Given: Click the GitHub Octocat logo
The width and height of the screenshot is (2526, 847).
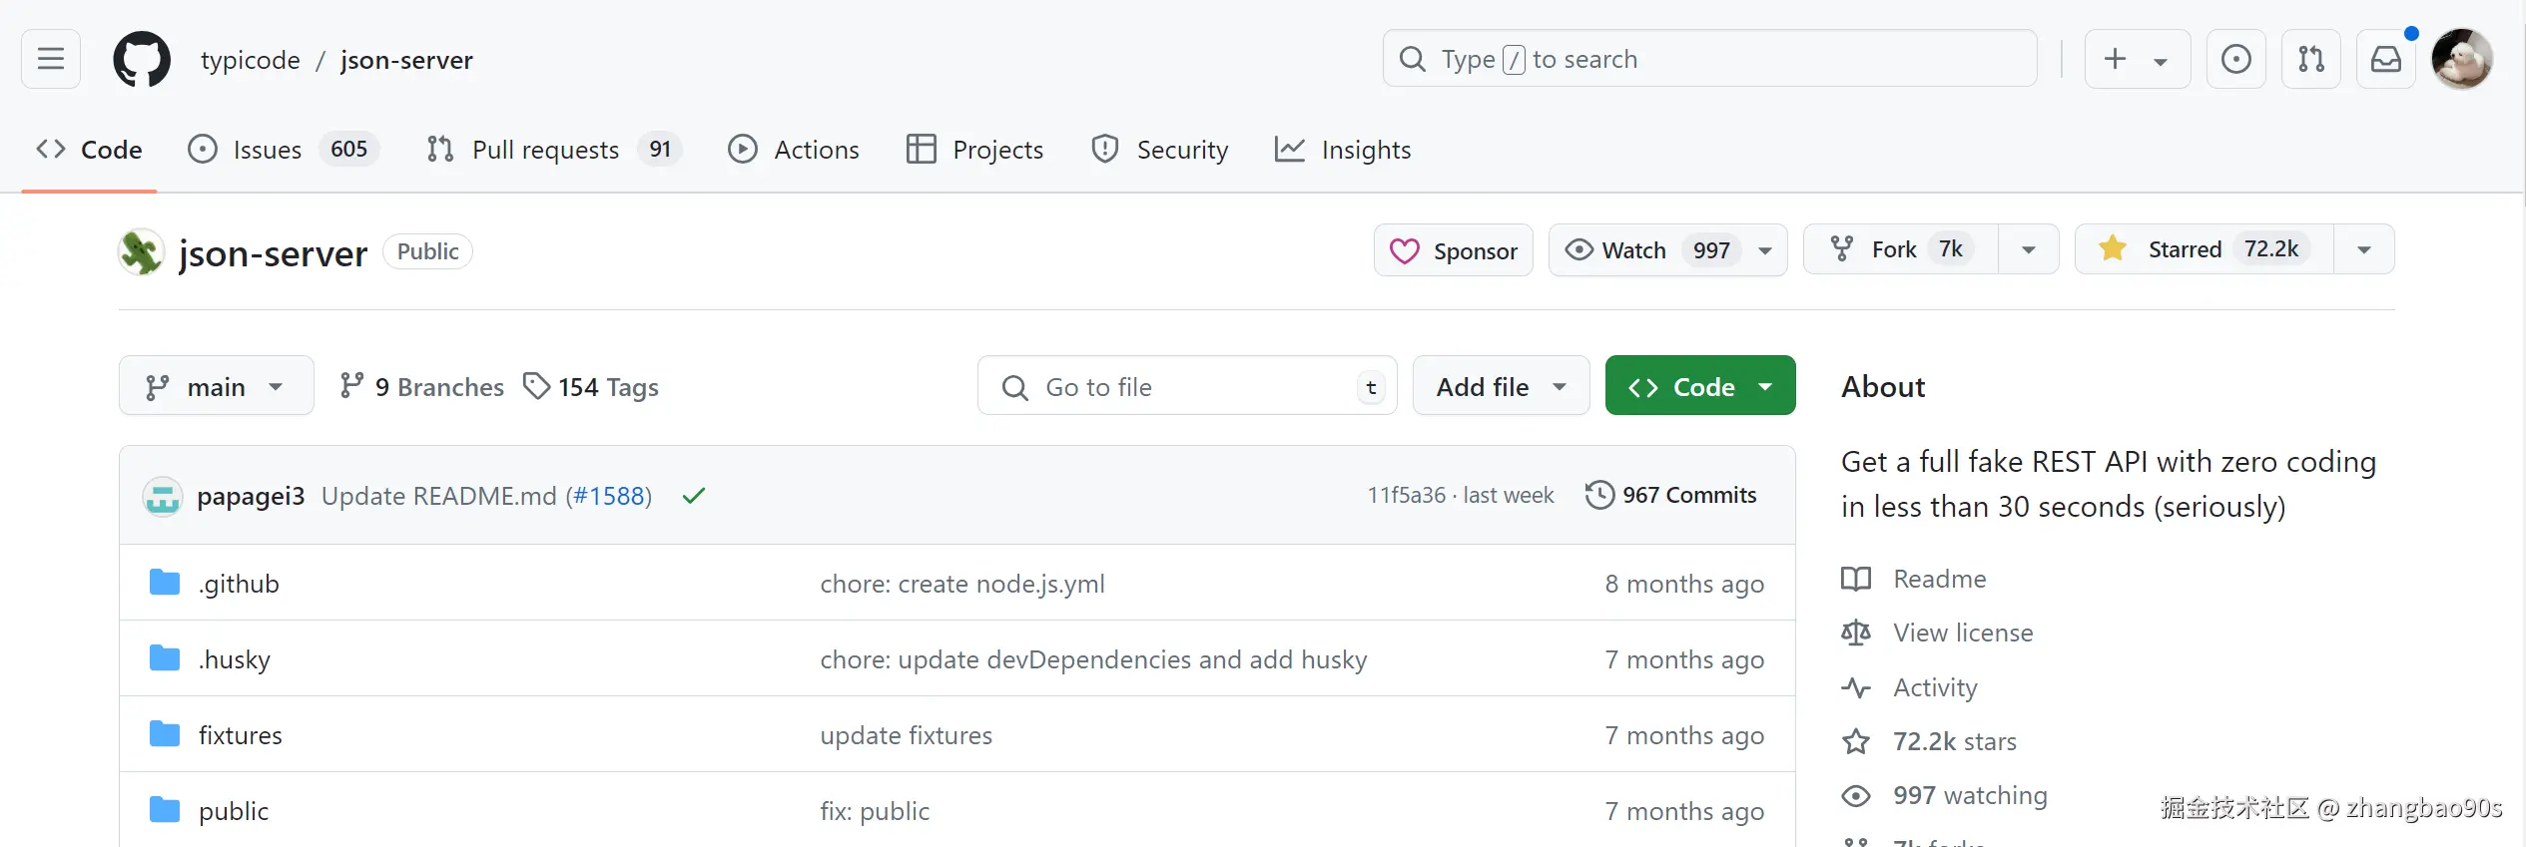Looking at the screenshot, I should (x=142, y=60).
